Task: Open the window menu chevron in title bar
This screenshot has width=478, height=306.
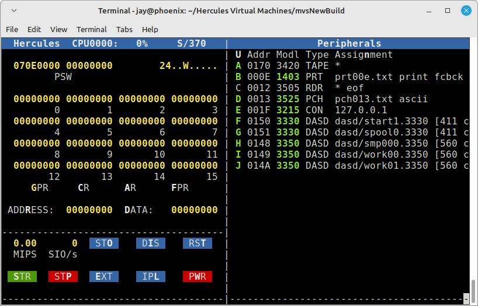Action: pyautogui.click(x=14, y=11)
